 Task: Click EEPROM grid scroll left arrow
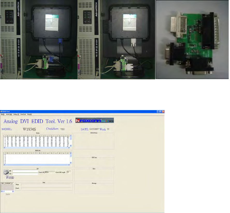tap(5, 165)
